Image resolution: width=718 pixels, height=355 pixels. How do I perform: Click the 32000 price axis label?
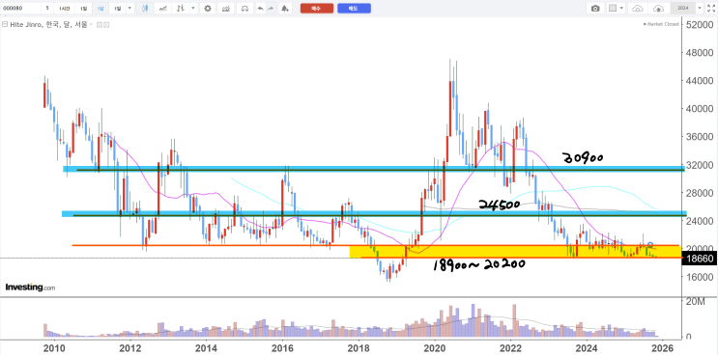pos(701,165)
